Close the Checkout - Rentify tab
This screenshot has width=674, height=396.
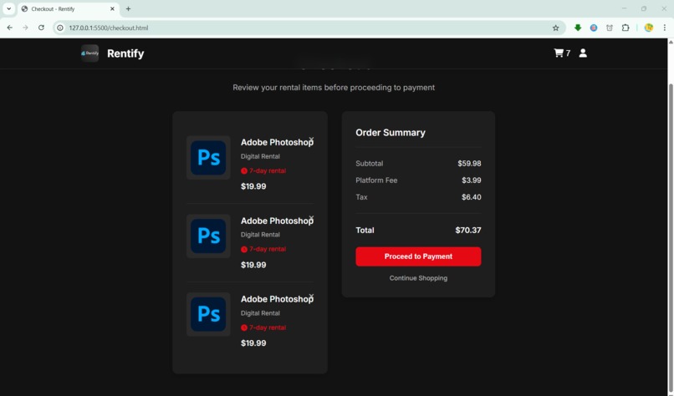[x=112, y=8]
